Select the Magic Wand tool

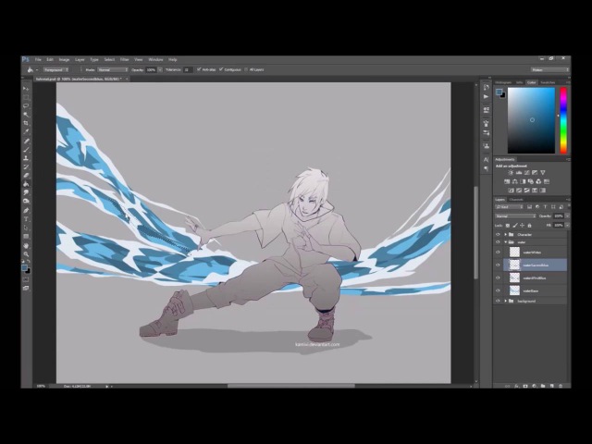pos(26,115)
